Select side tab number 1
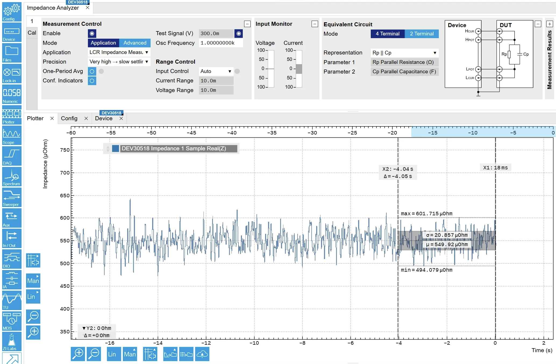 pos(32,21)
